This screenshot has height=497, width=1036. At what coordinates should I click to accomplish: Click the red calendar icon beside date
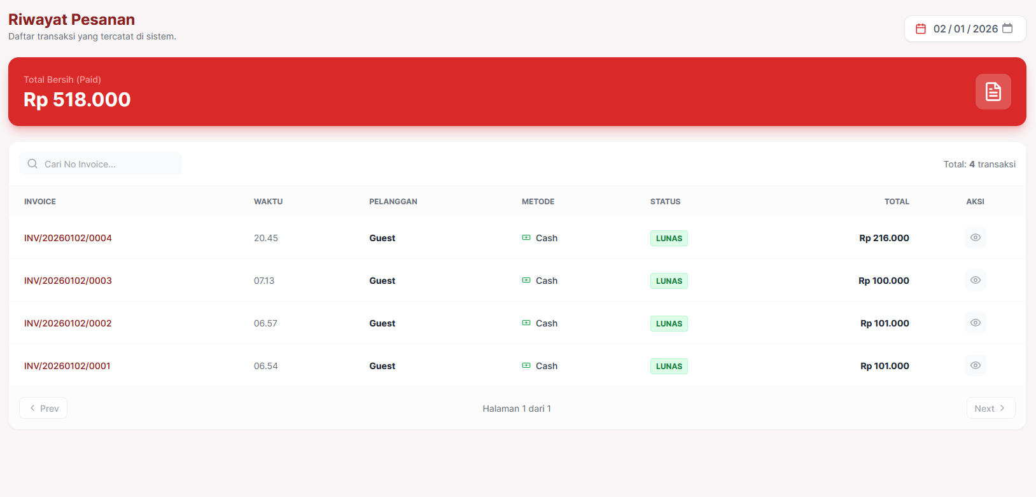click(920, 29)
